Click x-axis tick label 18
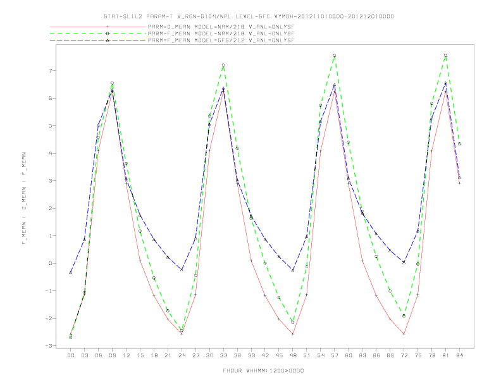The width and height of the screenshot is (501, 387). 154,355
